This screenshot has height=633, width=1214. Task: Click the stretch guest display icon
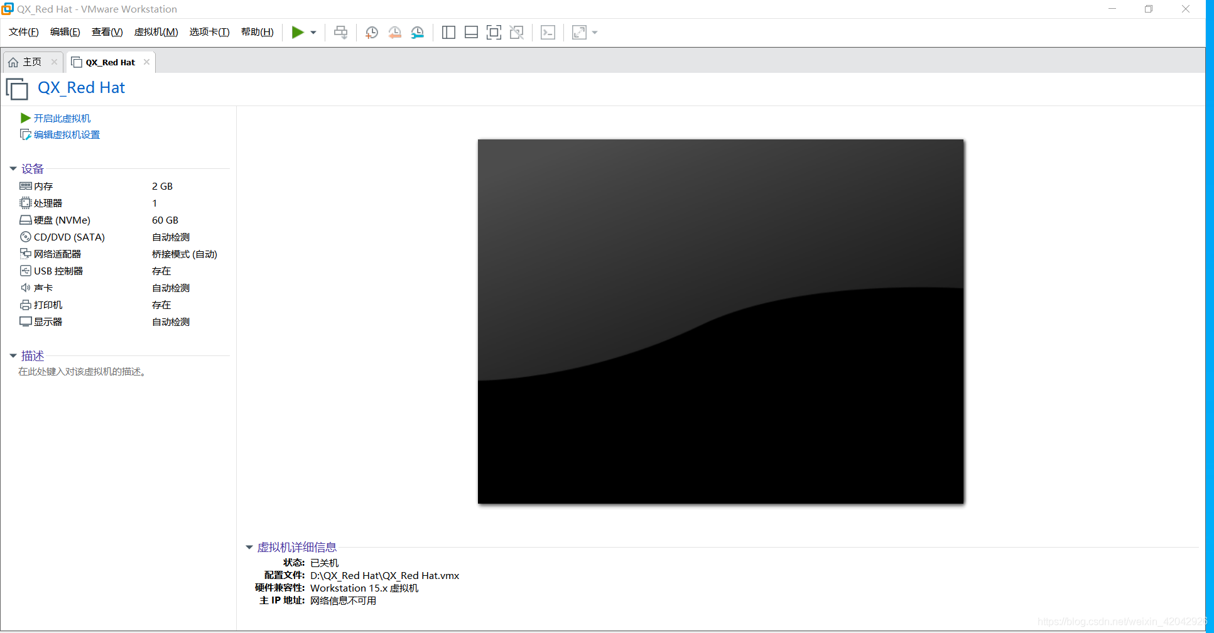click(579, 33)
